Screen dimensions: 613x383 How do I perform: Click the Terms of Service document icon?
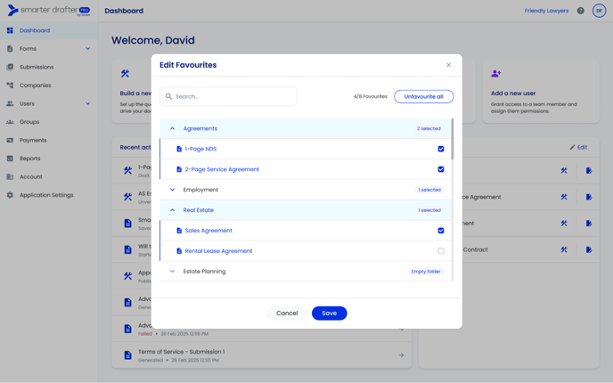(x=127, y=355)
